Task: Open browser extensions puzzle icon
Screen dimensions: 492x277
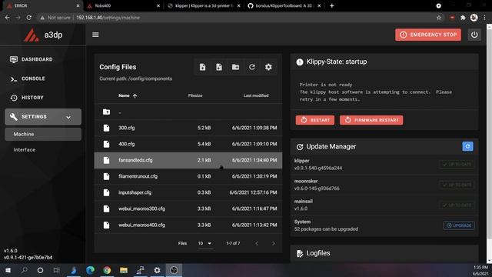Action: 463,18
